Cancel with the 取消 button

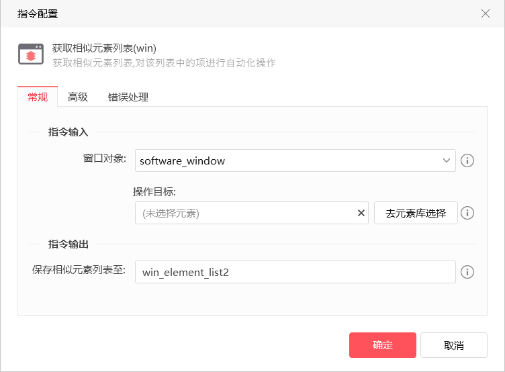tap(453, 345)
